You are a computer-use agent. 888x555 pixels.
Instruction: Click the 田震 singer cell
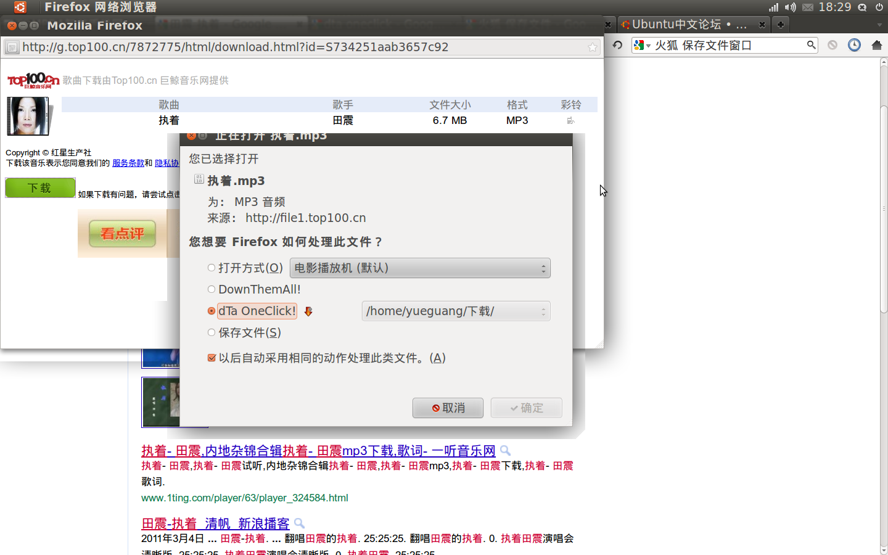click(343, 121)
